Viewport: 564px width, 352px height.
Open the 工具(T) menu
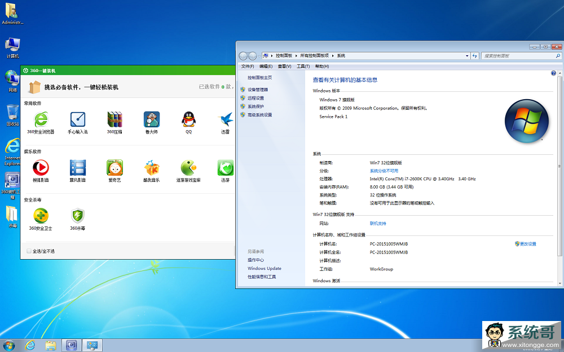tap(303, 66)
